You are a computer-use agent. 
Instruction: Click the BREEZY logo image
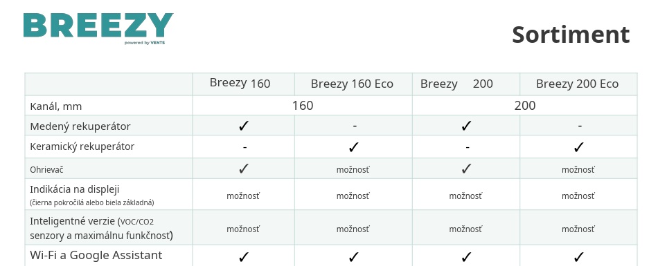[x=98, y=28]
